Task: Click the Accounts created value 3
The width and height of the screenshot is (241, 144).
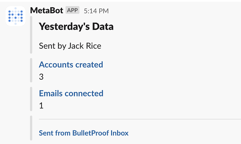Action: tap(41, 77)
